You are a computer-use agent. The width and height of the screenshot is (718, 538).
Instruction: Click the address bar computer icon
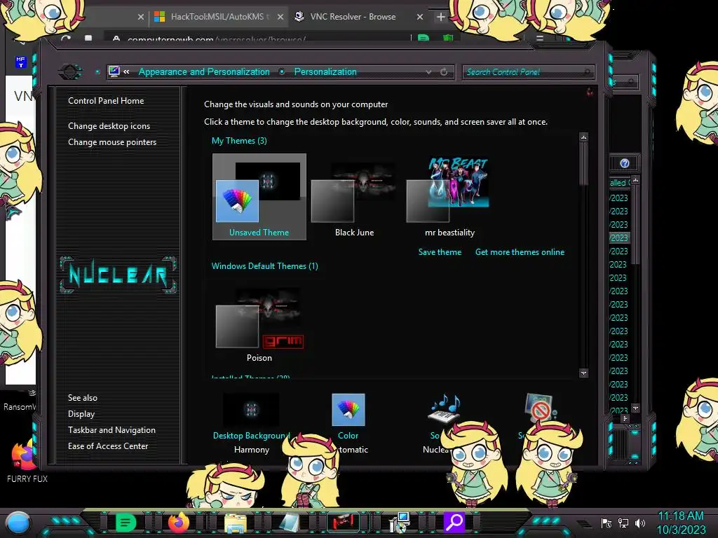[x=114, y=71]
